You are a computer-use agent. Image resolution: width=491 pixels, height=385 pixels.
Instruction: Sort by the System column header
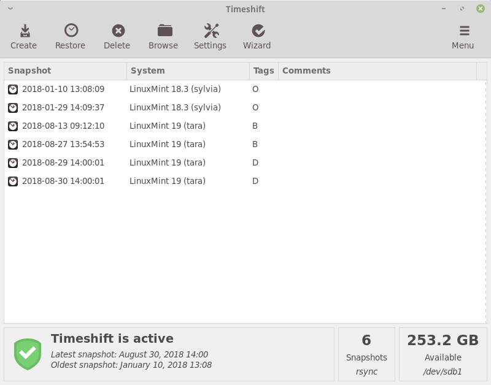pos(188,71)
